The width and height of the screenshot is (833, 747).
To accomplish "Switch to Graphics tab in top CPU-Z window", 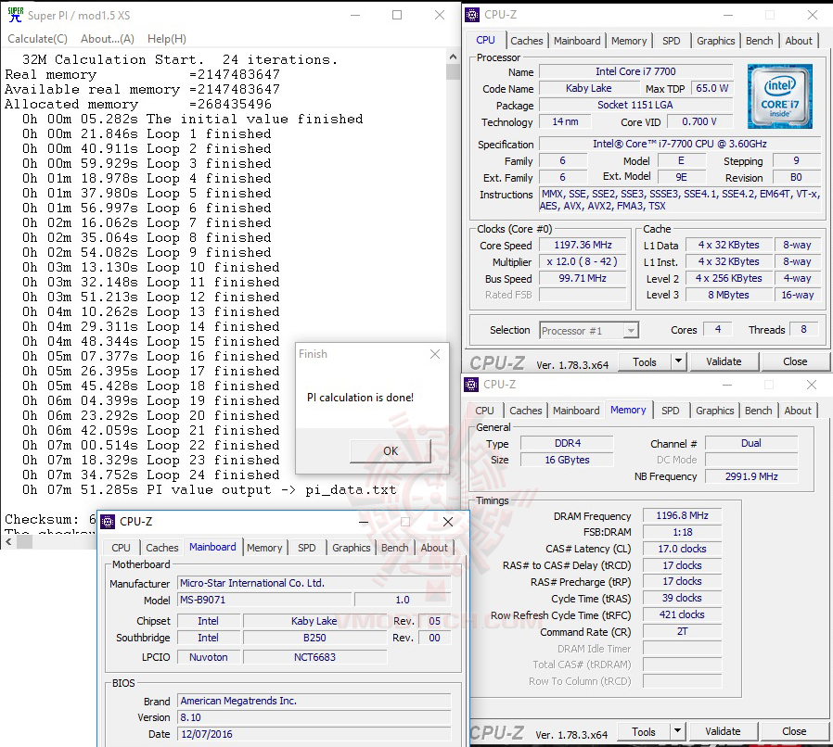I will pos(715,41).
